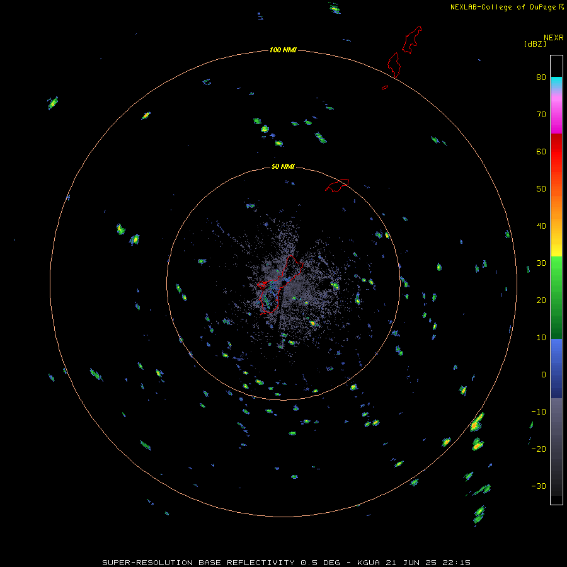
Task: Click the red island outline near 50 NMI ring
Action: [x=337, y=185]
